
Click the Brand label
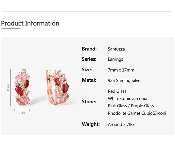pyautogui.click(x=89, y=49)
